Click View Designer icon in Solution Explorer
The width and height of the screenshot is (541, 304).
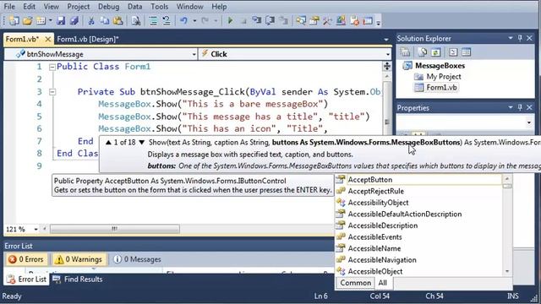click(x=466, y=52)
